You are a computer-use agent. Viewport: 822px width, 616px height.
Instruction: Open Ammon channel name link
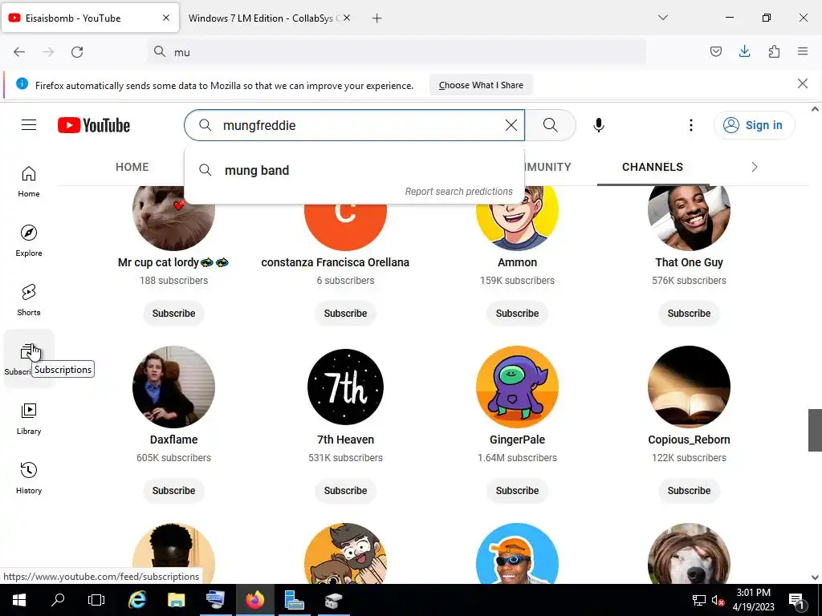click(518, 262)
